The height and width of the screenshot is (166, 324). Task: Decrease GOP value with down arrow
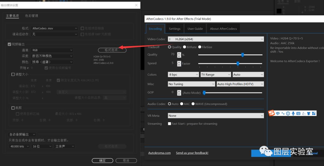179,94
